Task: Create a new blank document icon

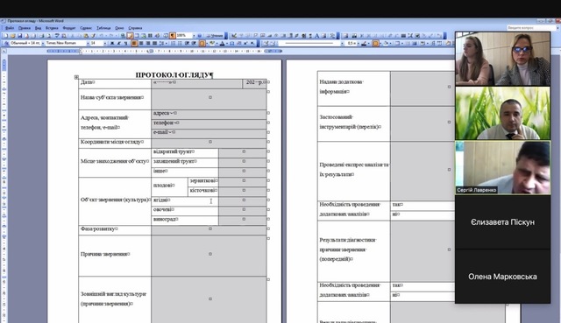Action: (6, 36)
